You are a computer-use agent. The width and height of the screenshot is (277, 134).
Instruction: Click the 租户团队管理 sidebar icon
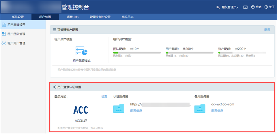(4, 34)
